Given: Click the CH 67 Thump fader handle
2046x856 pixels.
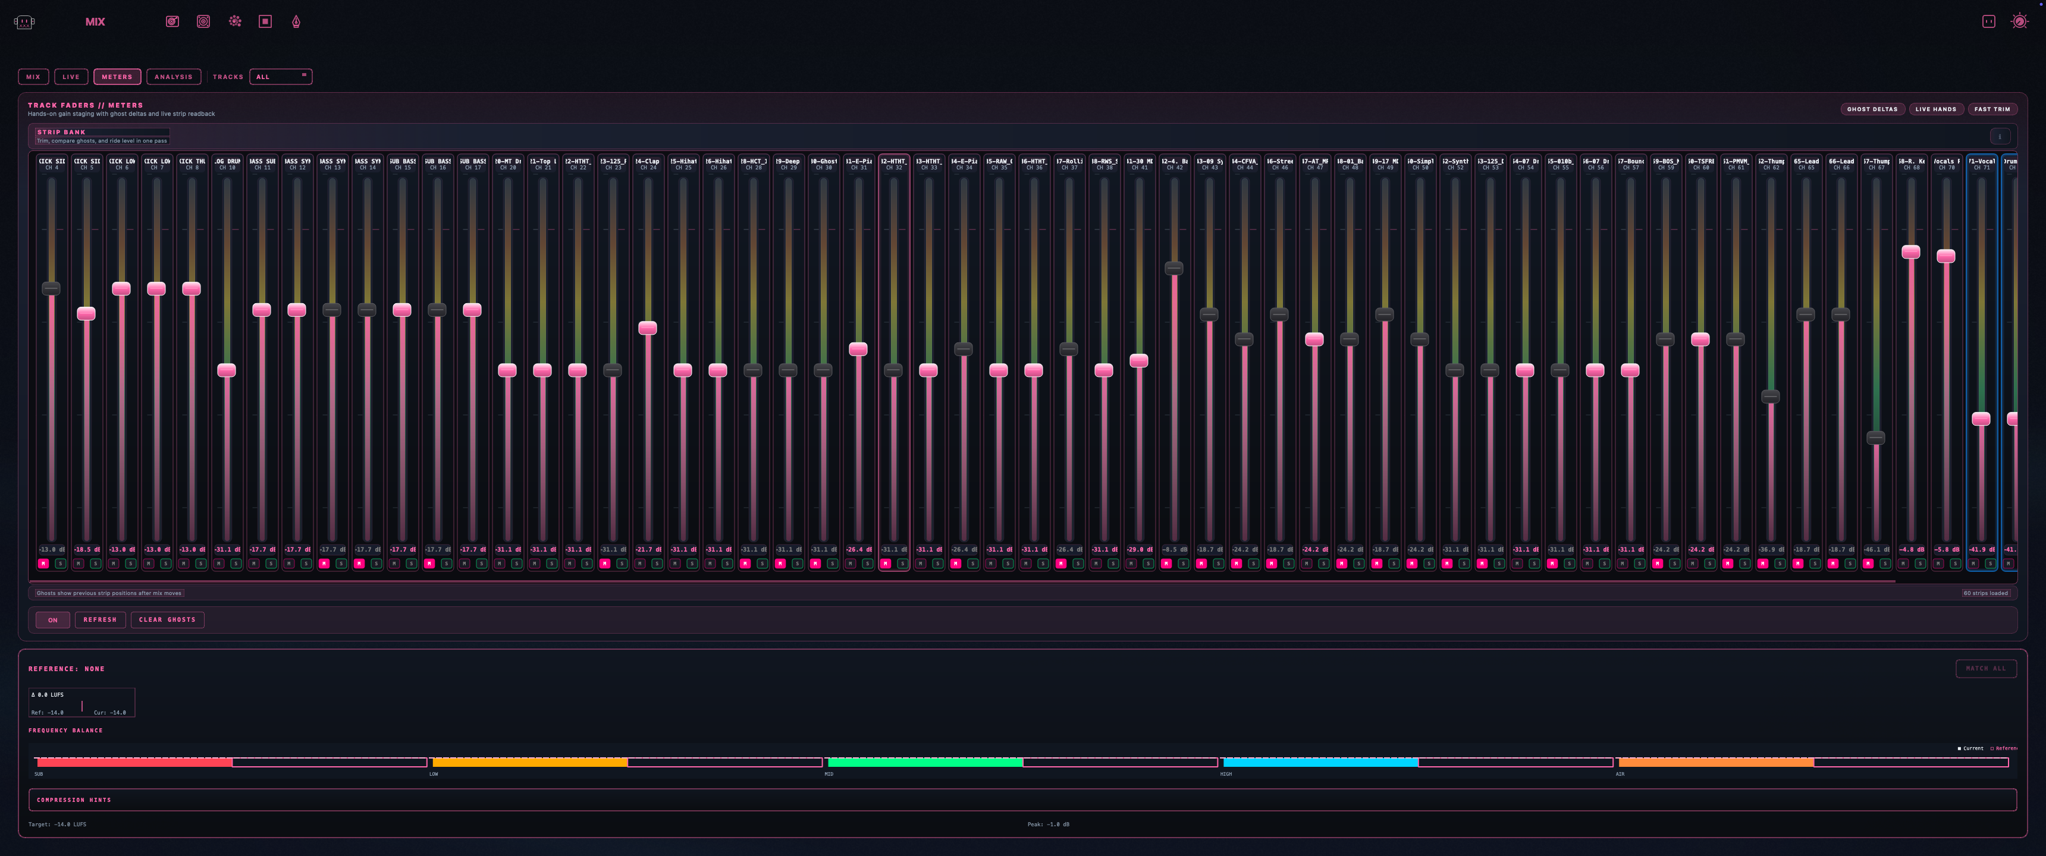Looking at the screenshot, I should tap(1875, 438).
